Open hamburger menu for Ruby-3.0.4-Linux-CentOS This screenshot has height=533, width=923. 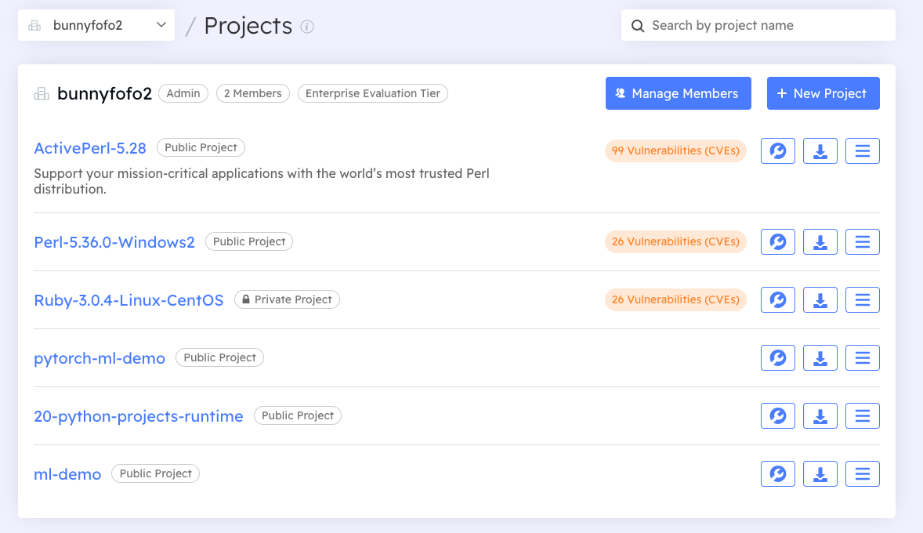pyautogui.click(x=862, y=299)
